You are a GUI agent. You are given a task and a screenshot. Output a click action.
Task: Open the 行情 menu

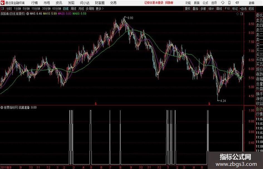35,3
